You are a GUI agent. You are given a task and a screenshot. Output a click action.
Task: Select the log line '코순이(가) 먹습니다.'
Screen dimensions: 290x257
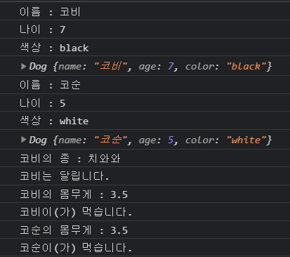click(76, 248)
